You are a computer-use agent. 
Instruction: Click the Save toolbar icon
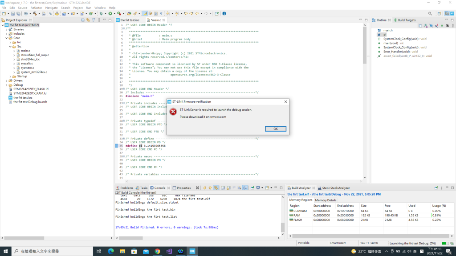[x=13, y=14]
